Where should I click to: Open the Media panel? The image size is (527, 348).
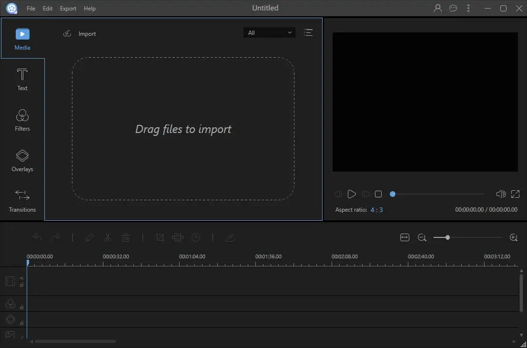click(x=22, y=39)
